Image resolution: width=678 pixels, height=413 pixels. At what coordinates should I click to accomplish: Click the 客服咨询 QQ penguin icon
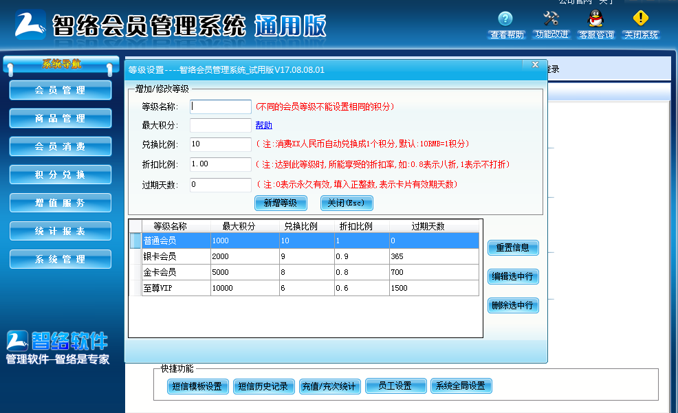pyautogui.click(x=595, y=19)
